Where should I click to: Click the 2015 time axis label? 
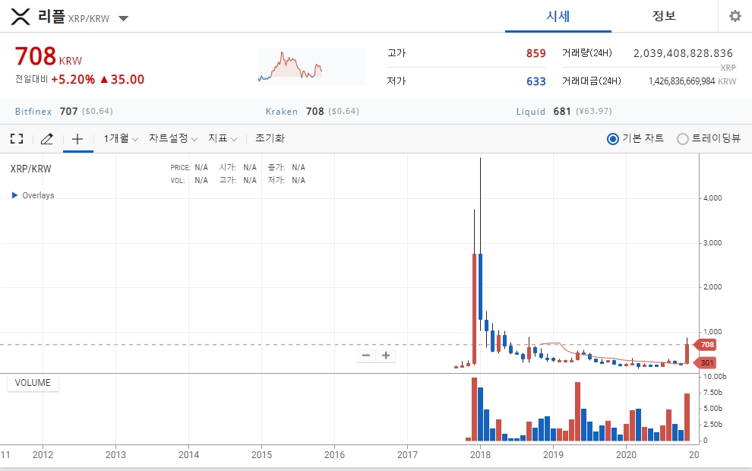click(x=261, y=455)
